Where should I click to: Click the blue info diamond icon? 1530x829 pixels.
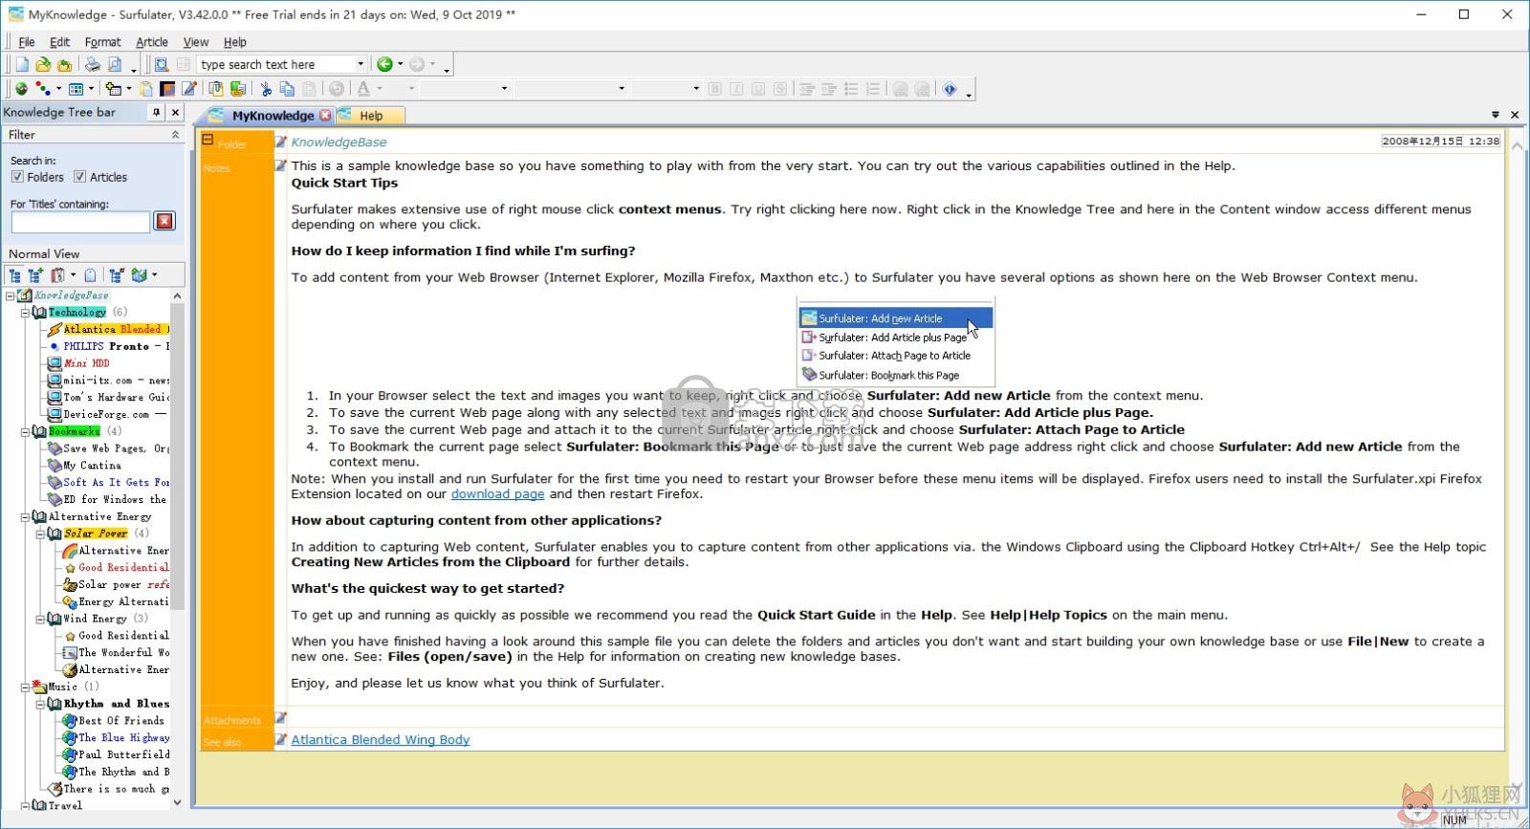(950, 89)
